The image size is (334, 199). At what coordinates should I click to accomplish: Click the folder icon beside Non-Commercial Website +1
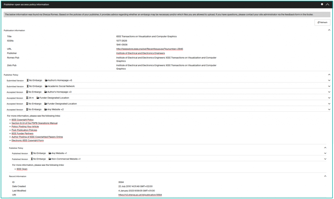coord(49,159)
